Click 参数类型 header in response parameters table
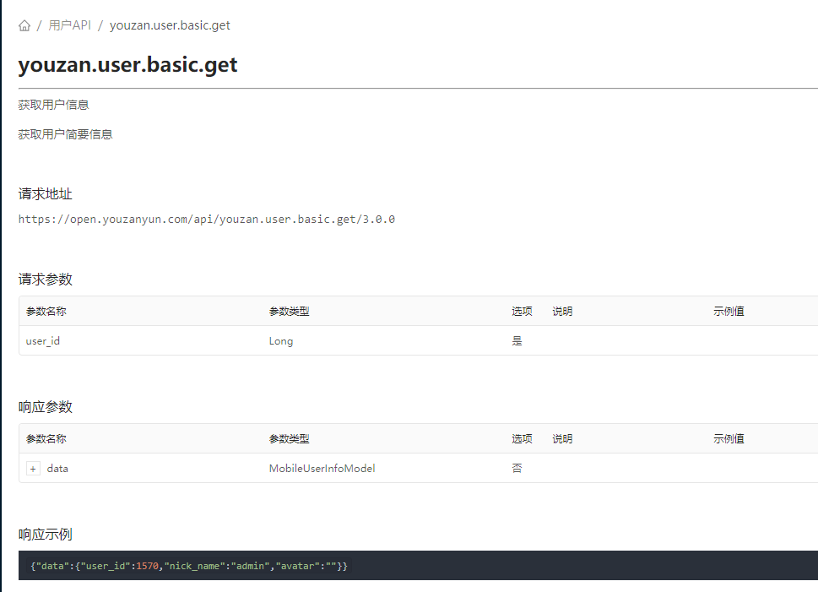The width and height of the screenshot is (818, 592). pos(289,438)
